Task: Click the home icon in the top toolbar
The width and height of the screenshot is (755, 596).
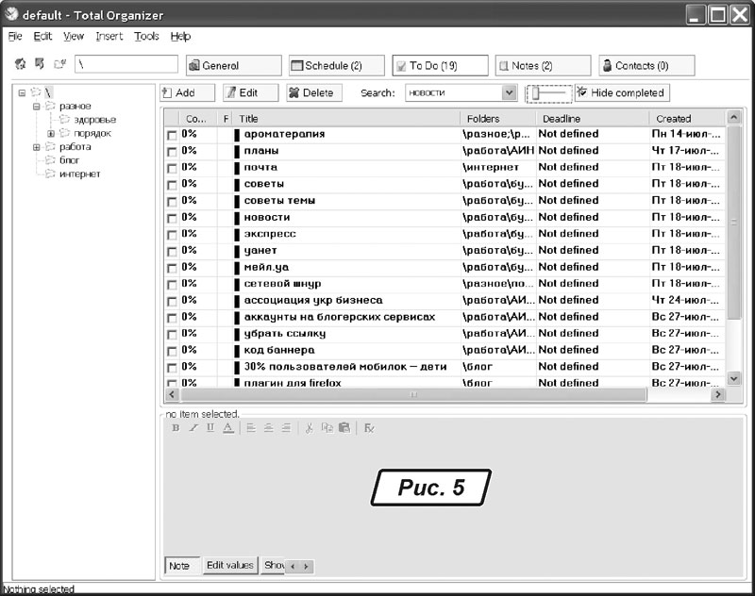Action: (20, 65)
